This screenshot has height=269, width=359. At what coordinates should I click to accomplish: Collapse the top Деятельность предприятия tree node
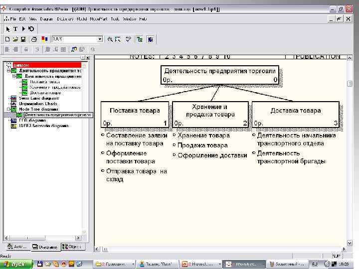pyautogui.click(x=8, y=71)
